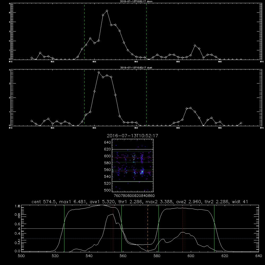Click the 'widt 41' value in the stats line
The width and height of the screenshot is (265, 265).
click(x=240, y=202)
